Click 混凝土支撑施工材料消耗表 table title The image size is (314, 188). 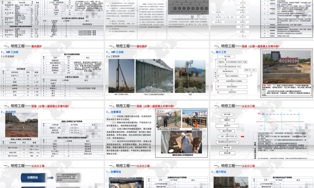pos(21,139)
